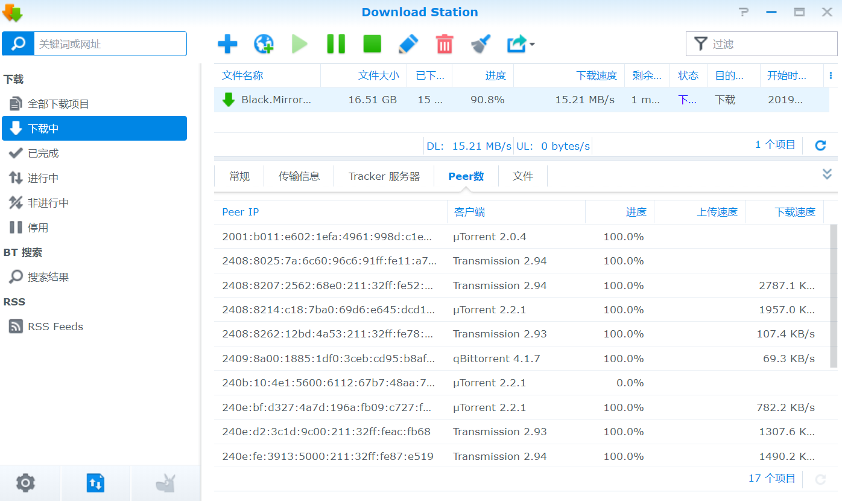Screen dimensions: 842x501
Task: Resume download with green play icon
Action: 300,44
